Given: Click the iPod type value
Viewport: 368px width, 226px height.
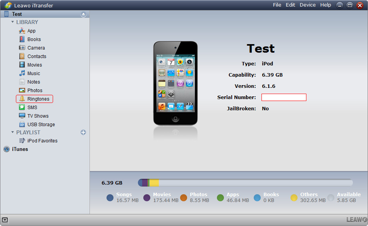Looking at the screenshot, I should coord(267,63).
